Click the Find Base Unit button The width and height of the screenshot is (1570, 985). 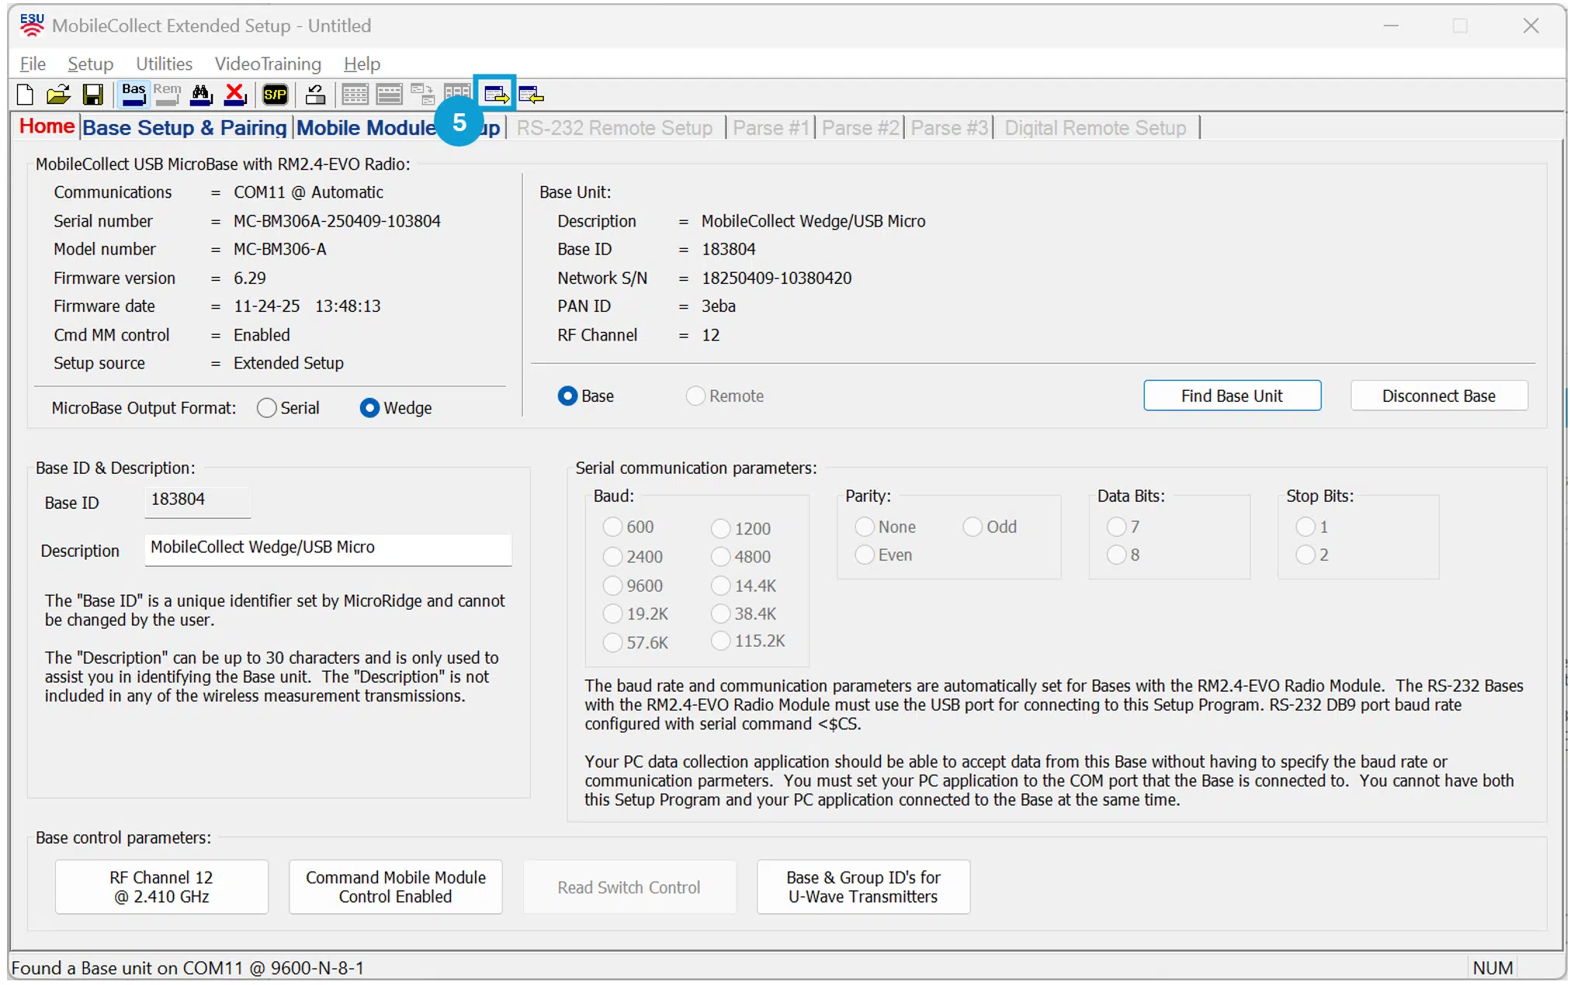(x=1232, y=396)
